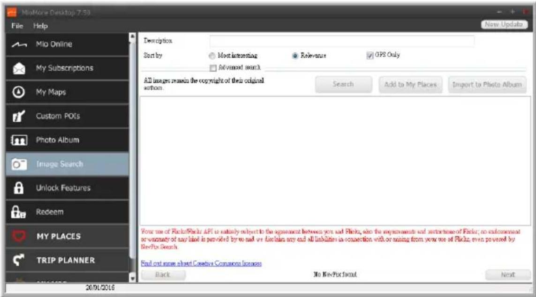Click the MioMore Desktop orange app icon
This screenshot has width=536, height=297.
tap(12, 13)
